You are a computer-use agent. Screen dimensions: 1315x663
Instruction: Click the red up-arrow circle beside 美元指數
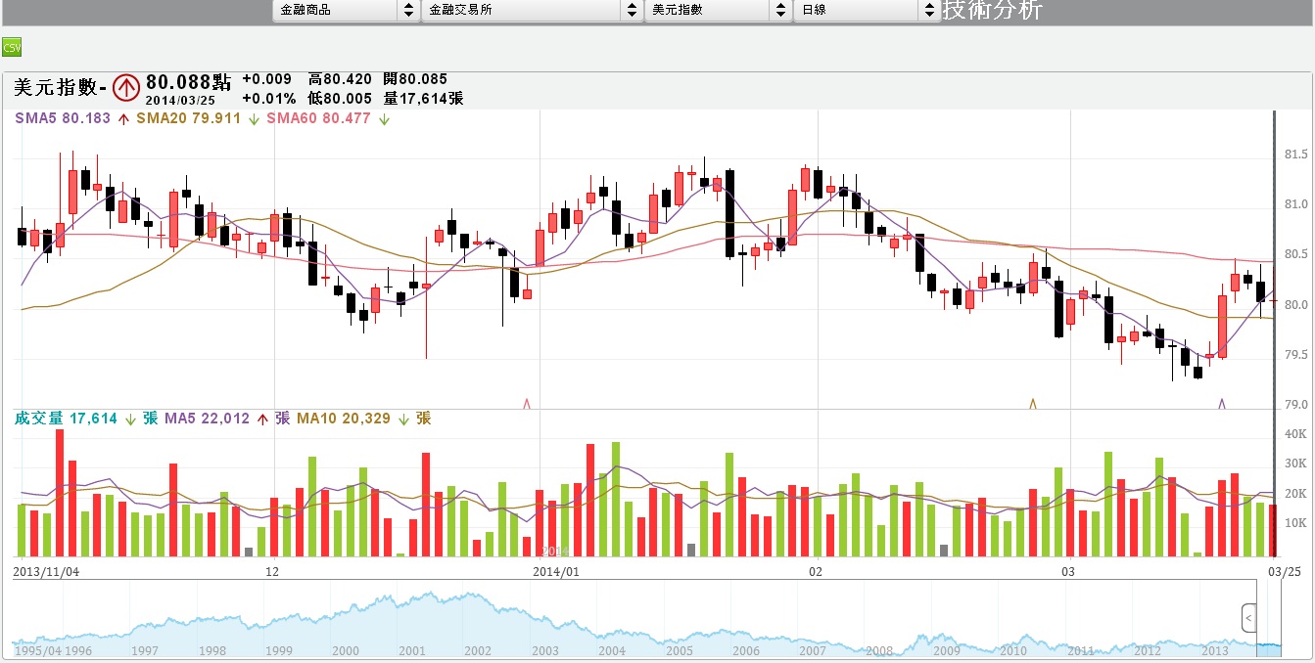click(125, 87)
